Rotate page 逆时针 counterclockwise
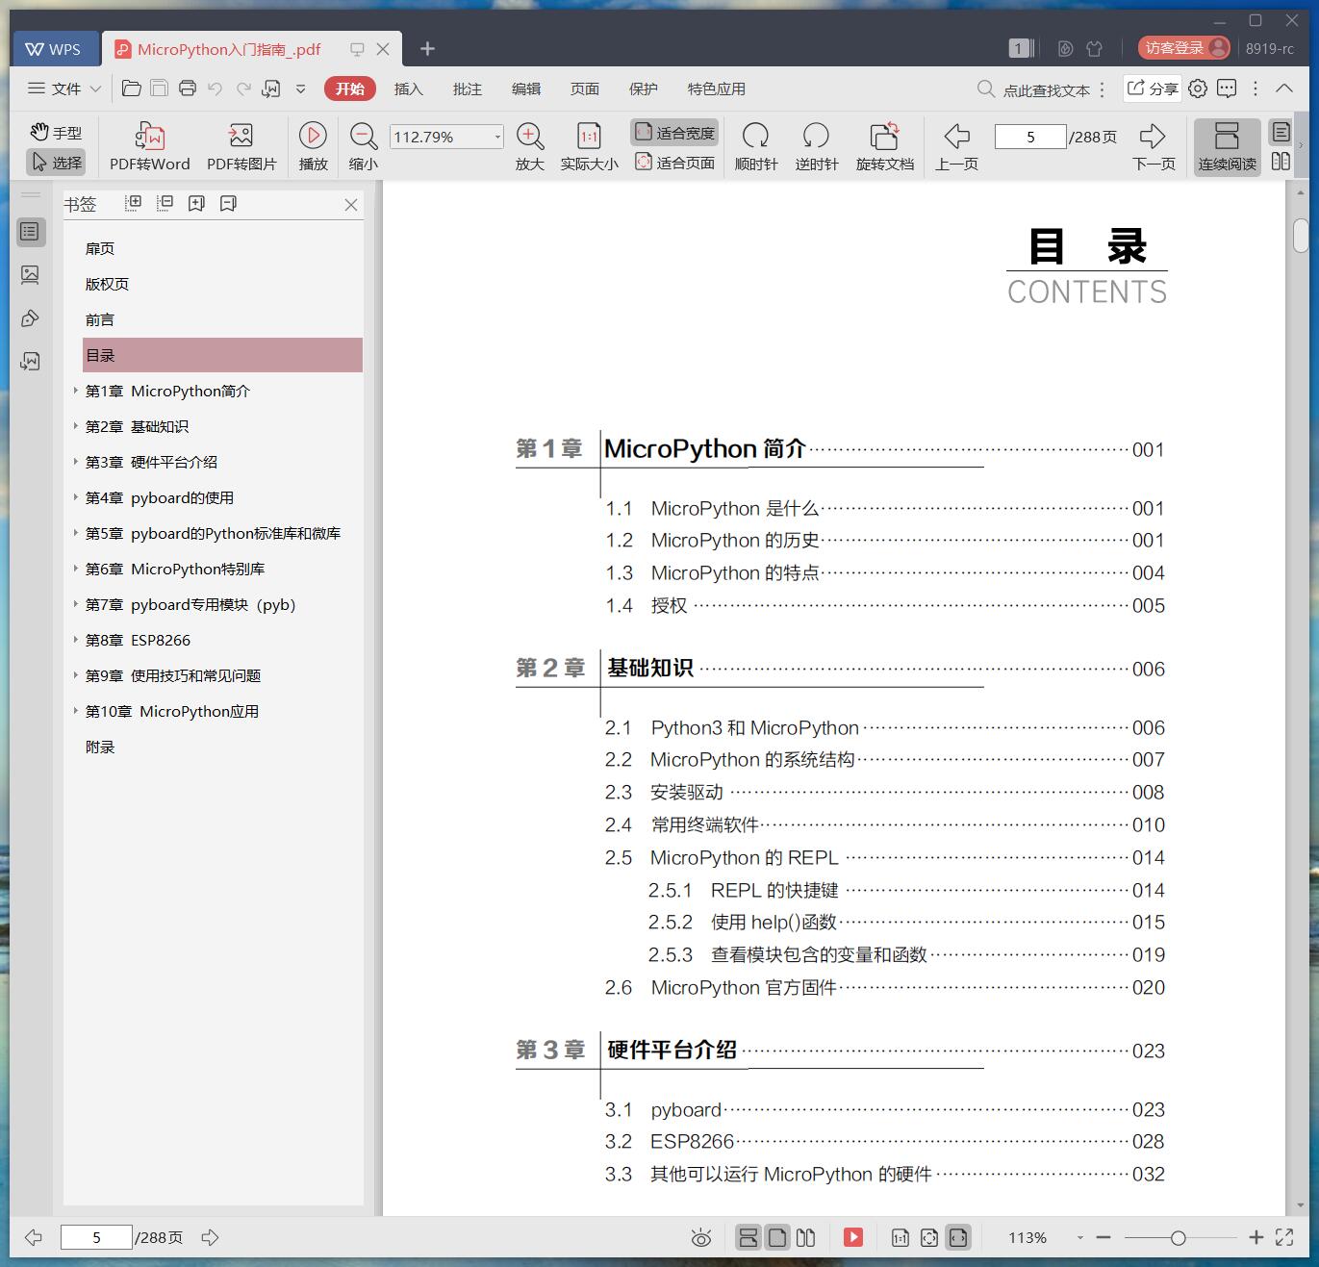Image resolution: width=1319 pixels, height=1267 pixels. pos(816,147)
